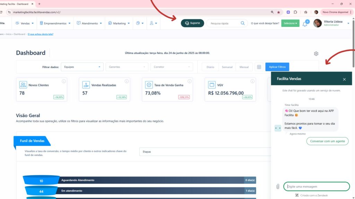The height and width of the screenshot is (199, 355).
Task: Click the Aplicar Filtros button
Action: (277, 67)
